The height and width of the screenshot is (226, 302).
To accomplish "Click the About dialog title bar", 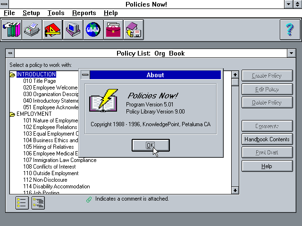I will tap(155, 75).
